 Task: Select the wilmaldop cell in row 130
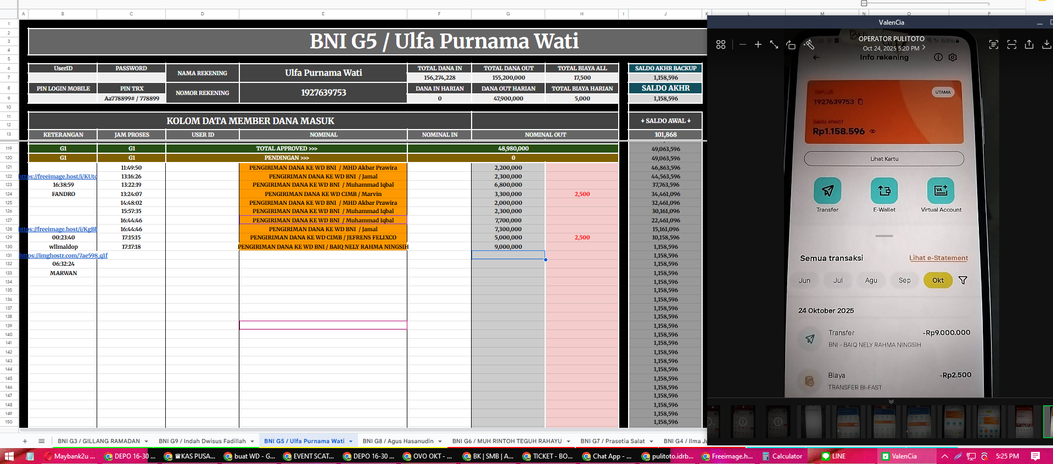click(63, 247)
